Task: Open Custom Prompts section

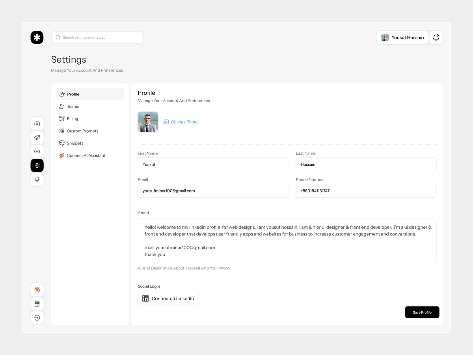Action: 90,131
